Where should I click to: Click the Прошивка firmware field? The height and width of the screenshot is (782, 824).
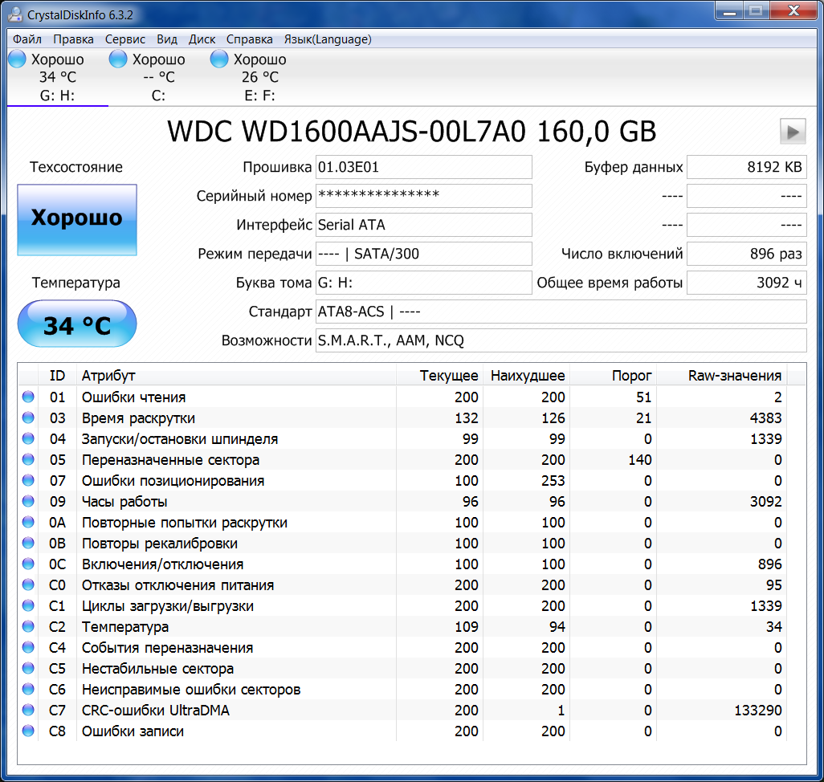(x=423, y=167)
